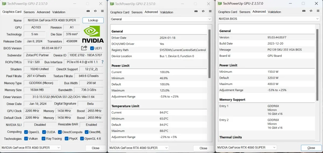Click GPU-Z title bar icon in Graphics Card window
Screen dimensions: 323x153
coord(4,4)
